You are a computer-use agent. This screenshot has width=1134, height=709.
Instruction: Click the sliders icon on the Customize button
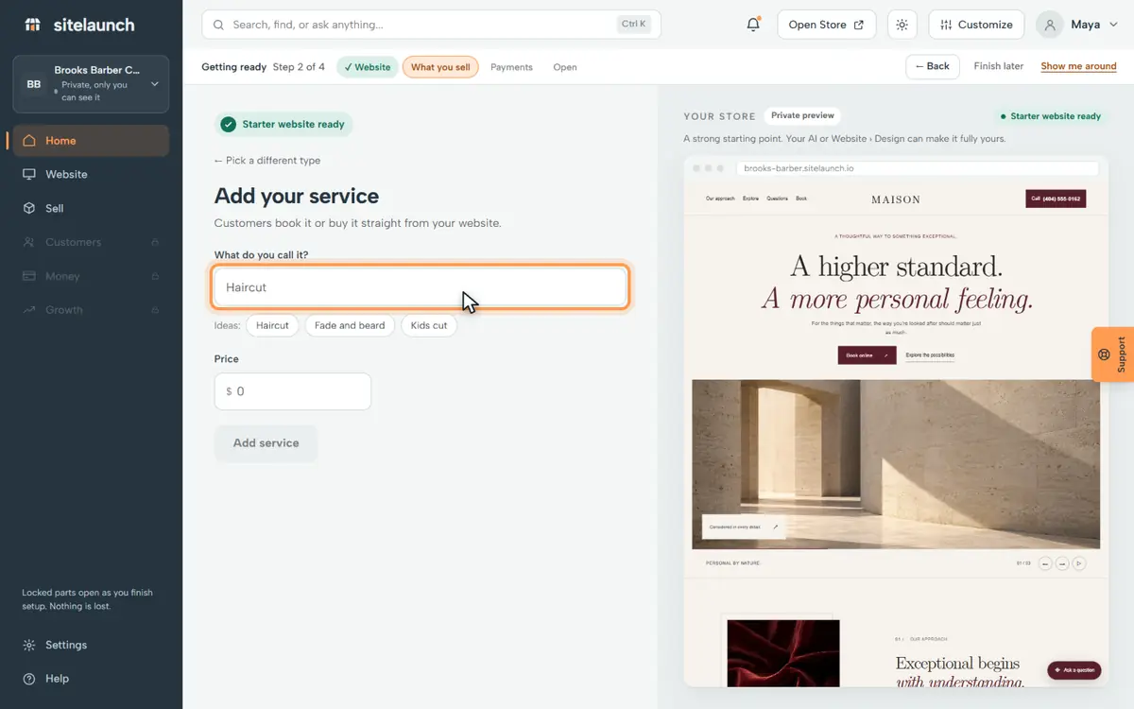(946, 25)
